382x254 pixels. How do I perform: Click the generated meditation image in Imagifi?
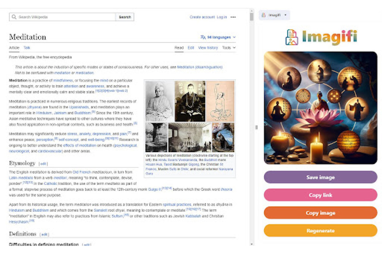(320, 108)
